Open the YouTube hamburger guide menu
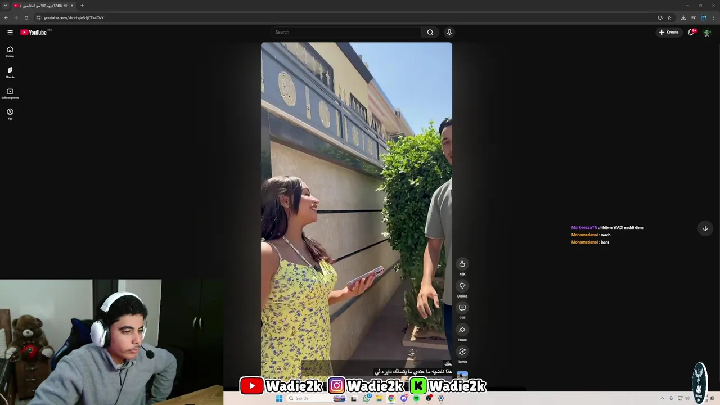Viewport: 720px width, 405px height. click(x=10, y=32)
